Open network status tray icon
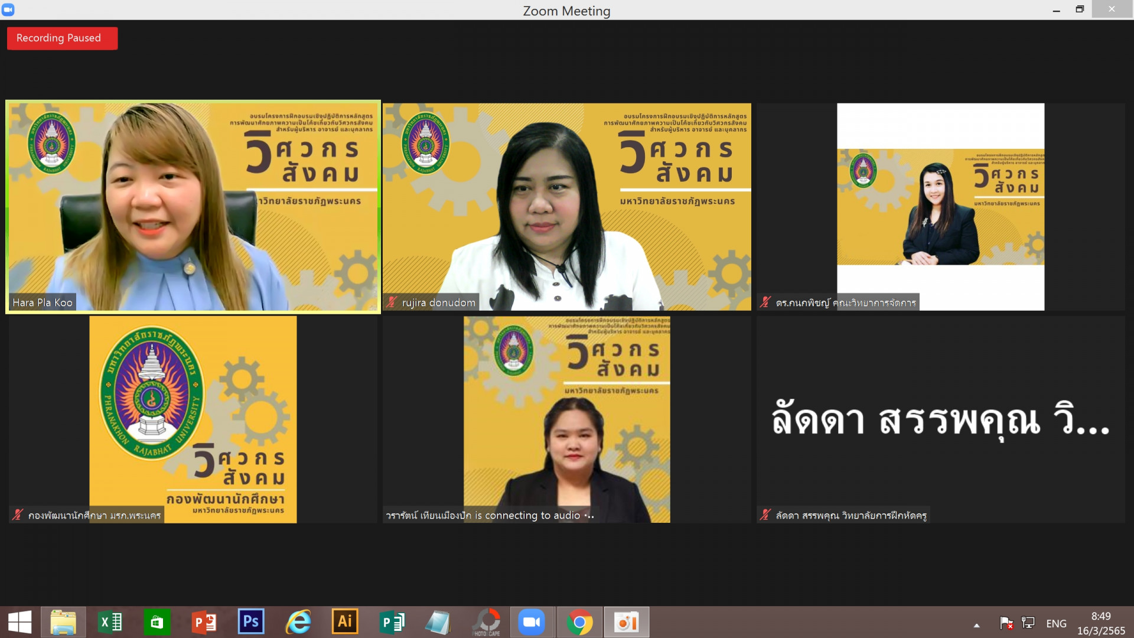Image resolution: width=1134 pixels, height=638 pixels. (1028, 623)
